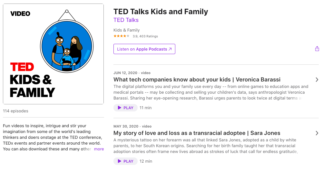Click the 114 episodes count label

pos(15,111)
